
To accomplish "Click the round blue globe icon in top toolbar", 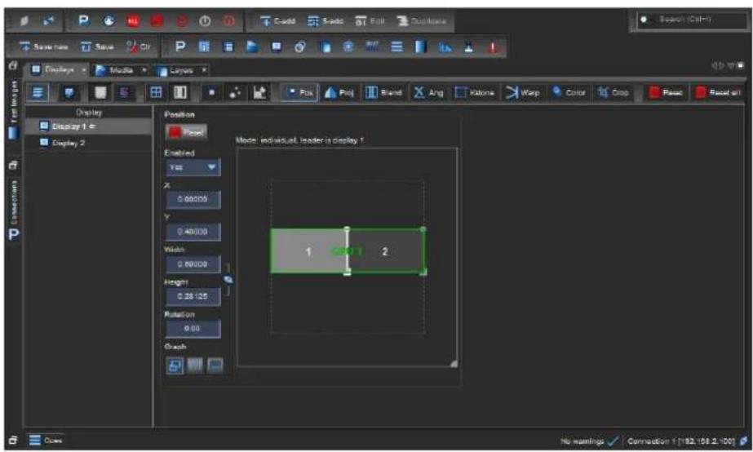I will 109,20.
